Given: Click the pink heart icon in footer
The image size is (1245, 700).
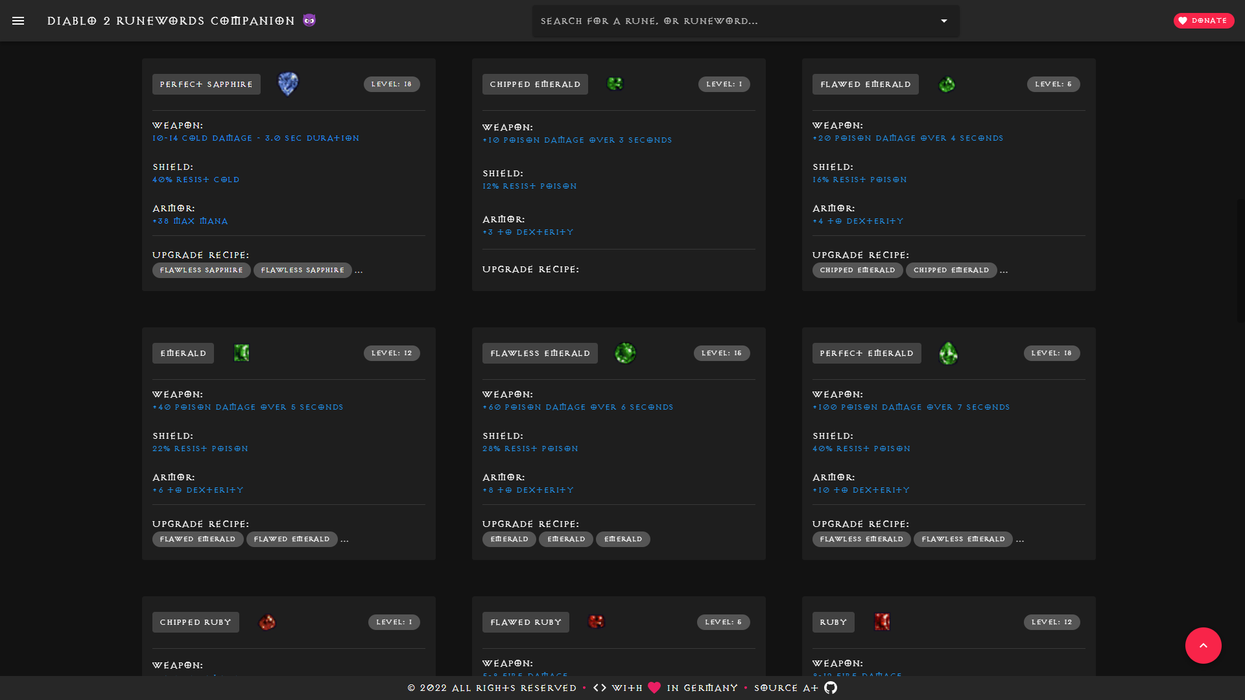Looking at the screenshot, I should [x=654, y=688].
